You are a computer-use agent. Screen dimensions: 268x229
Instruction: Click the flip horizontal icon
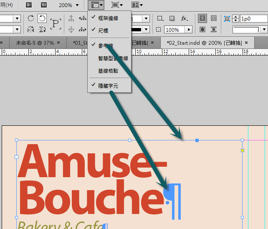click(31, 29)
